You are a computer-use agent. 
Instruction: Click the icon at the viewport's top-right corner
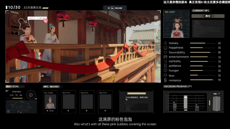click(x=156, y=18)
